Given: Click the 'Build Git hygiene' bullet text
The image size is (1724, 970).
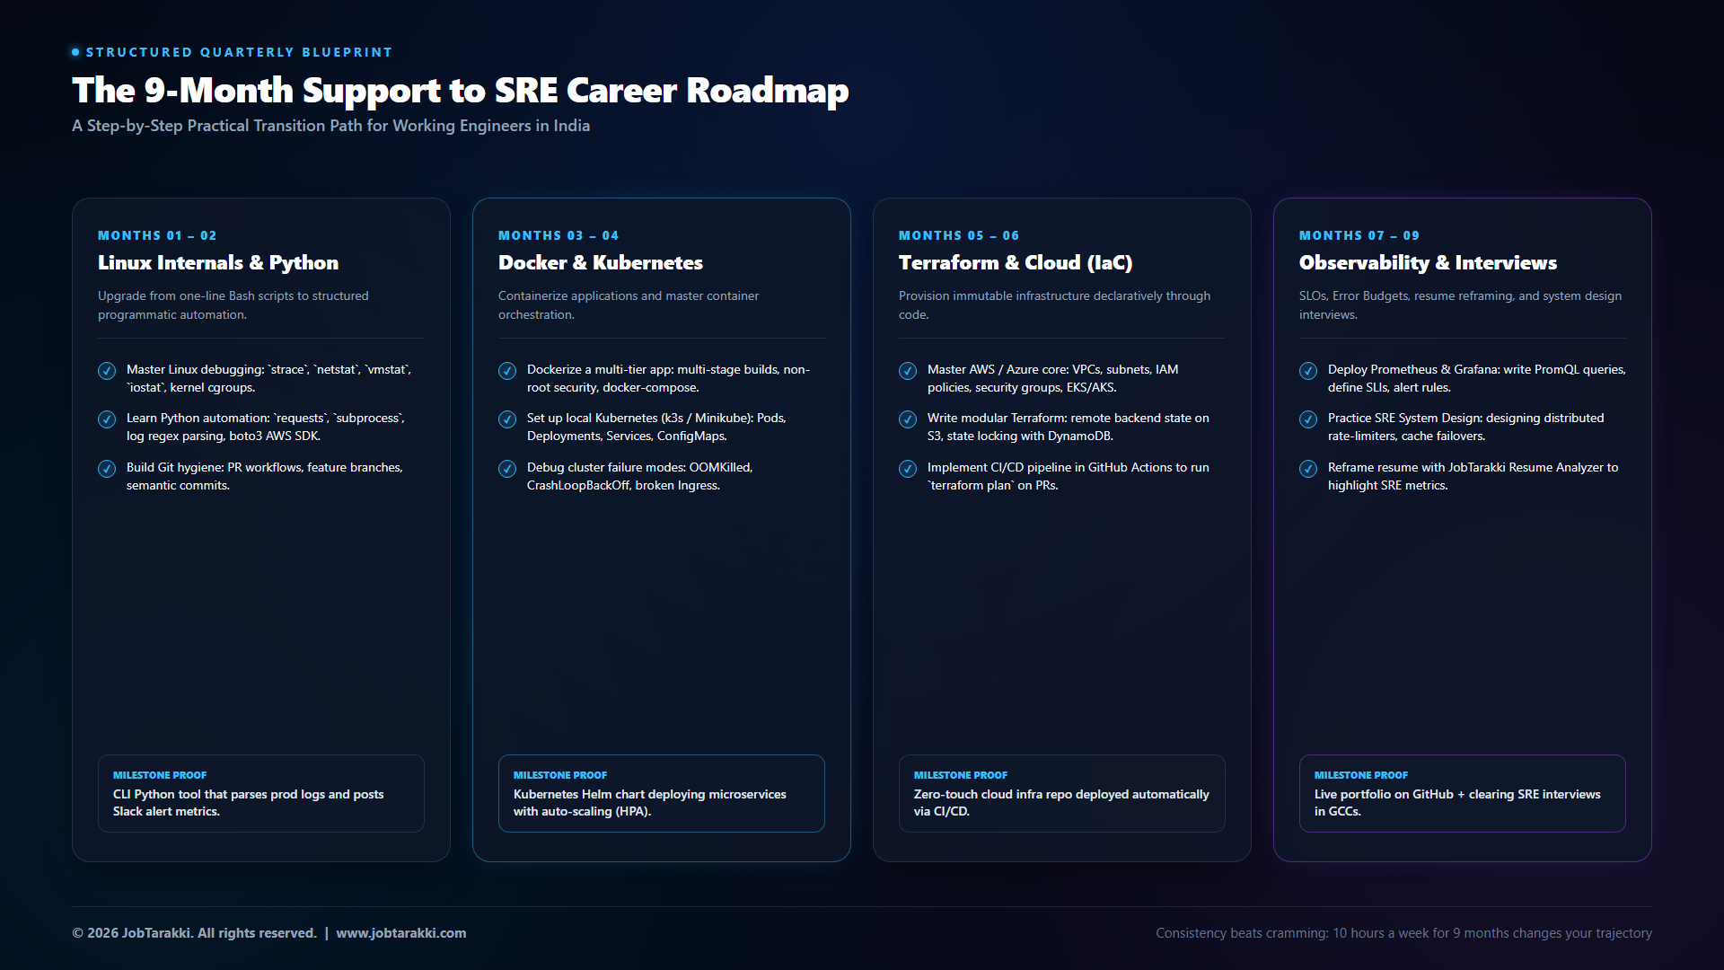Looking at the screenshot, I should coord(265,476).
